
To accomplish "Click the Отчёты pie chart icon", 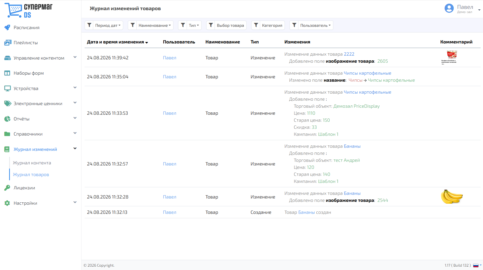I will pyautogui.click(x=7, y=119).
